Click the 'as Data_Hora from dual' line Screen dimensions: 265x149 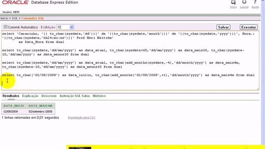pos(41,42)
